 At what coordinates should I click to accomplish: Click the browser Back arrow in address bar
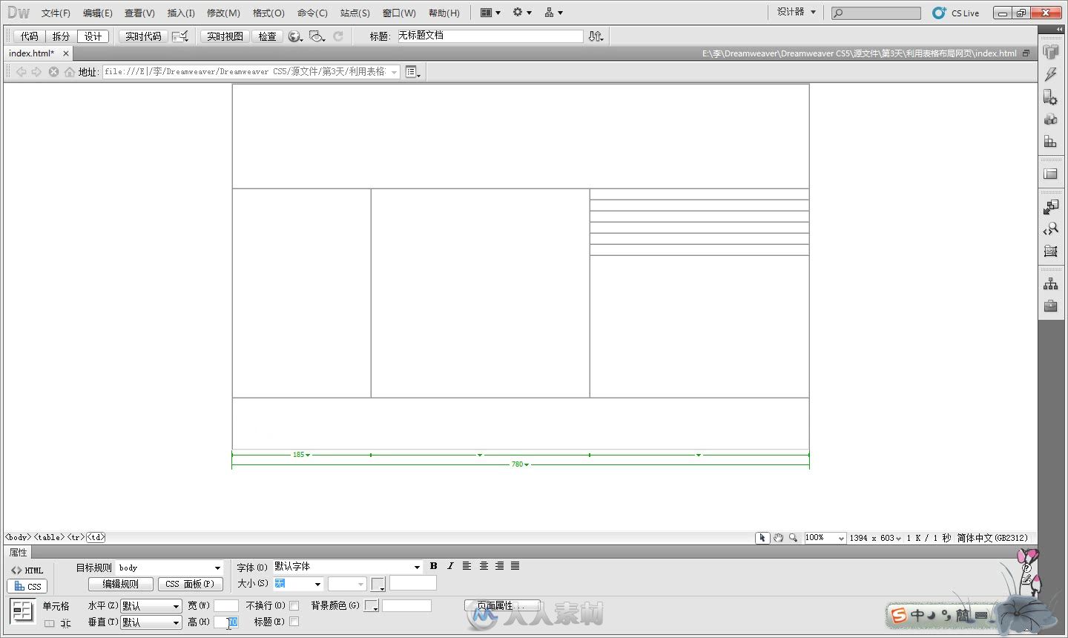pos(21,72)
